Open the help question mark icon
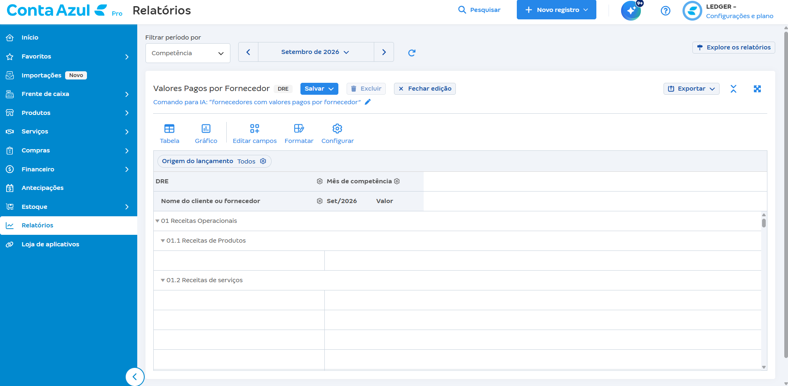The image size is (788, 386). [x=665, y=11]
